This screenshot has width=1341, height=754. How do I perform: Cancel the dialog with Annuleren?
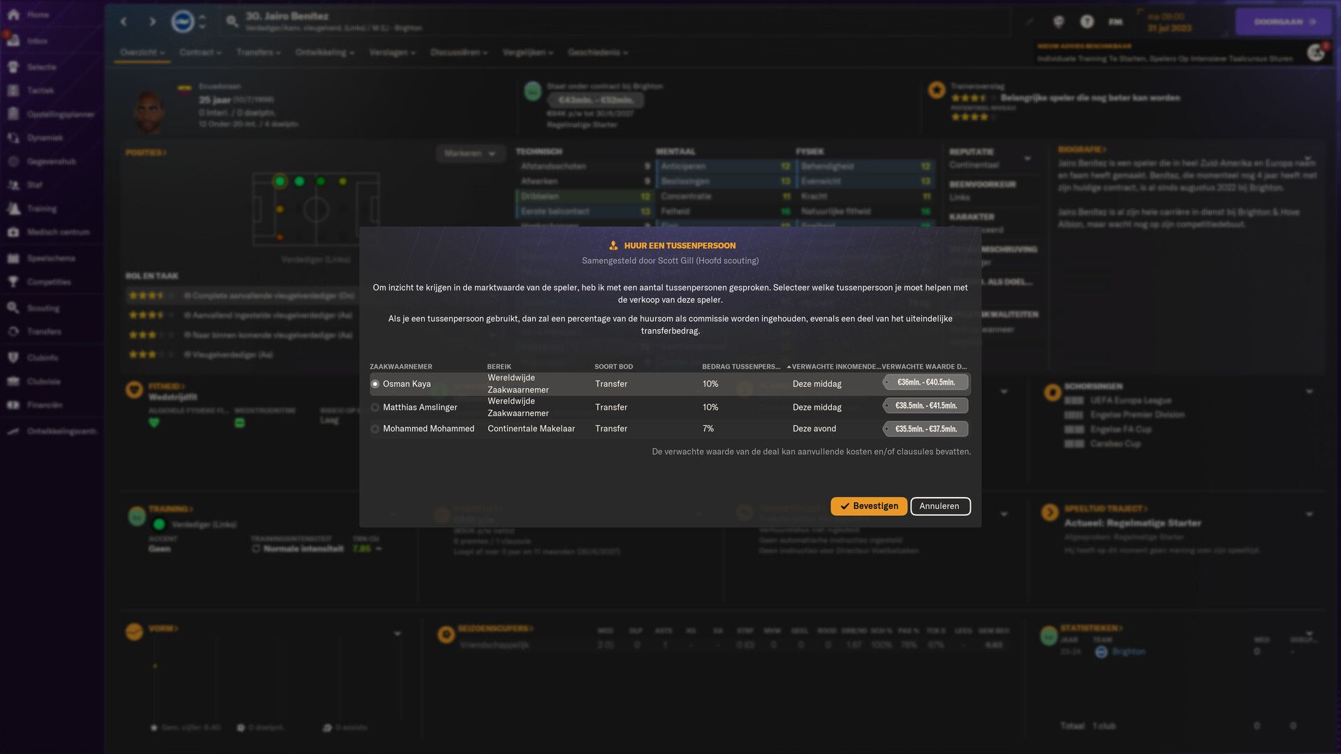pyautogui.click(x=940, y=506)
